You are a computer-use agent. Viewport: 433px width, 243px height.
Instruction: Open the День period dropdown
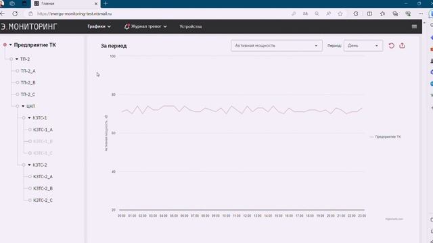tap(363, 46)
